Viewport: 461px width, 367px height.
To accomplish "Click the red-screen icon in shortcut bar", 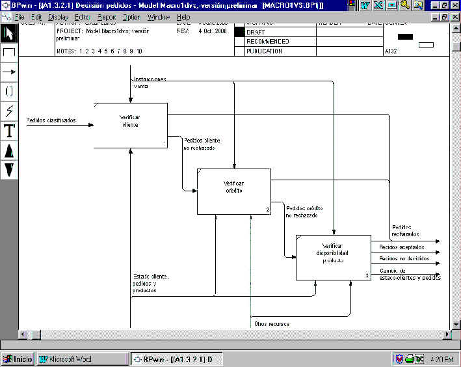I will click(x=392, y=5).
